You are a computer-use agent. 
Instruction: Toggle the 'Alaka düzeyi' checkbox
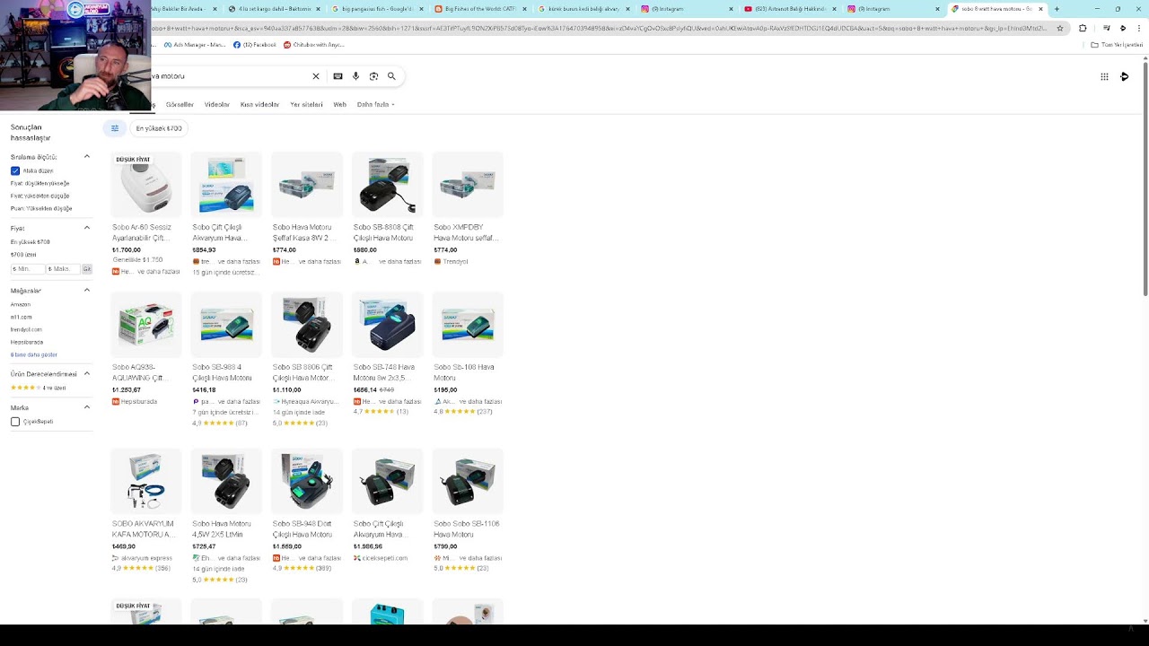(x=15, y=170)
